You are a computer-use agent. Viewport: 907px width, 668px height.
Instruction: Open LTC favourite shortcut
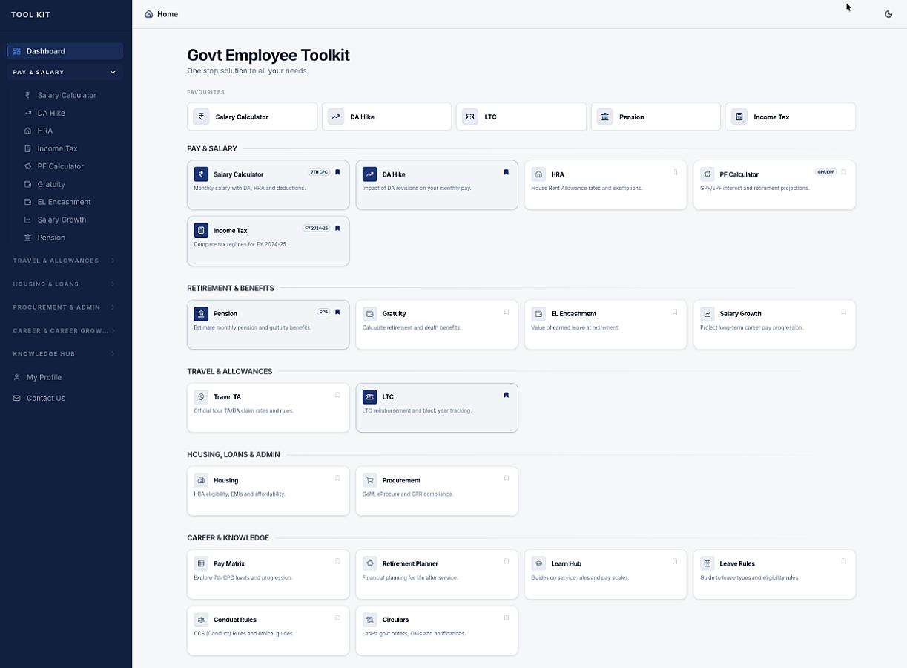(521, 117)
